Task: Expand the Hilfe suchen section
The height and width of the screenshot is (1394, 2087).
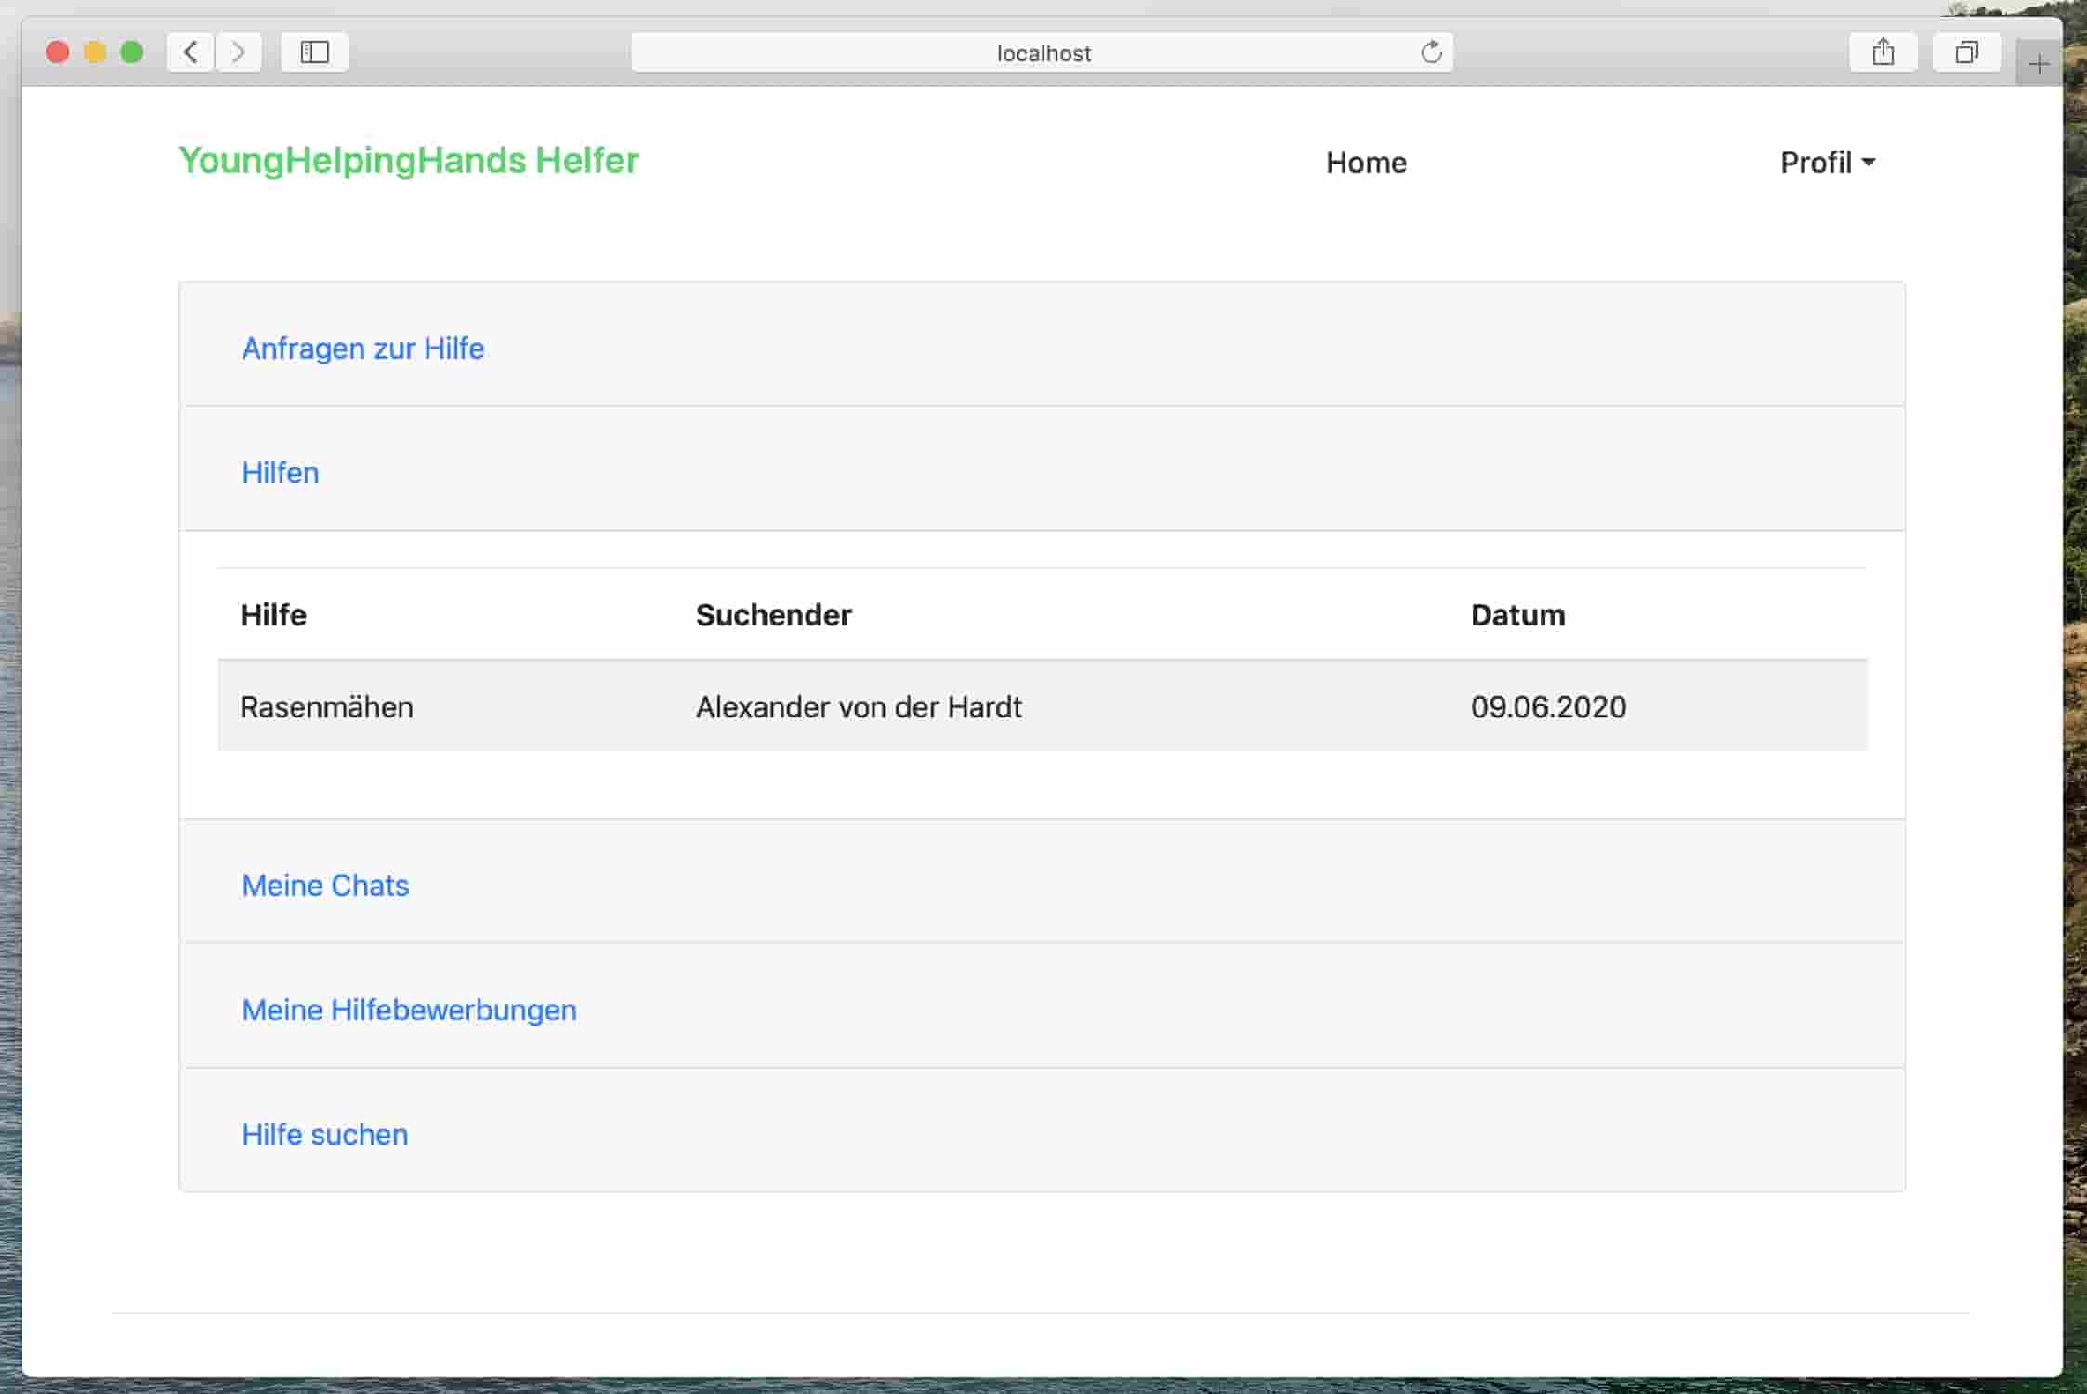Action: [325, 1135]
